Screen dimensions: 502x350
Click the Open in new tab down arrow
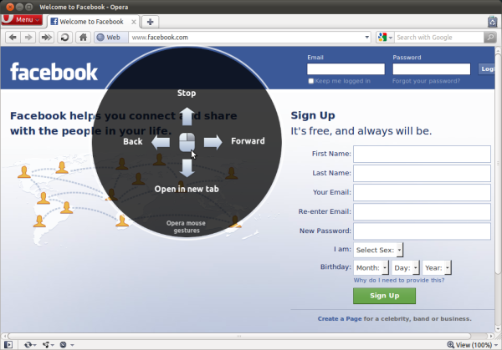tap(187, 168)
